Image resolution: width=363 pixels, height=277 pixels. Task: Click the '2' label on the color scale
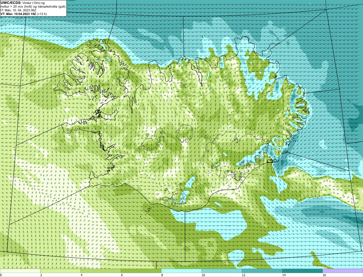click(x=41, y=275)
